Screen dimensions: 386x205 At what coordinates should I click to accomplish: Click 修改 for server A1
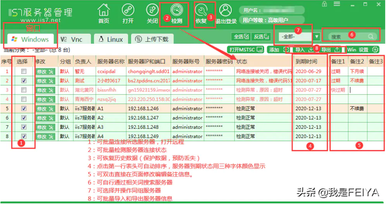click(x=45, y=109)
